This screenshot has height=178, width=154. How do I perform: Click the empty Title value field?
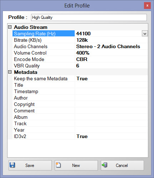pos(111,85)
